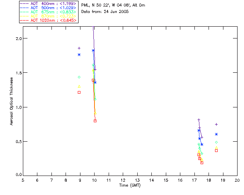Screen dimensions: 244x195
Task: Click the 'Aerosol Optical Thickness' axis title
Action: (11, 101)
